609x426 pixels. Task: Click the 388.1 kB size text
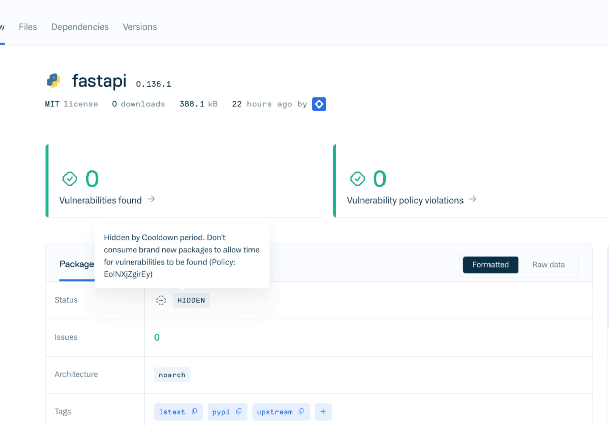coord(198,104)
